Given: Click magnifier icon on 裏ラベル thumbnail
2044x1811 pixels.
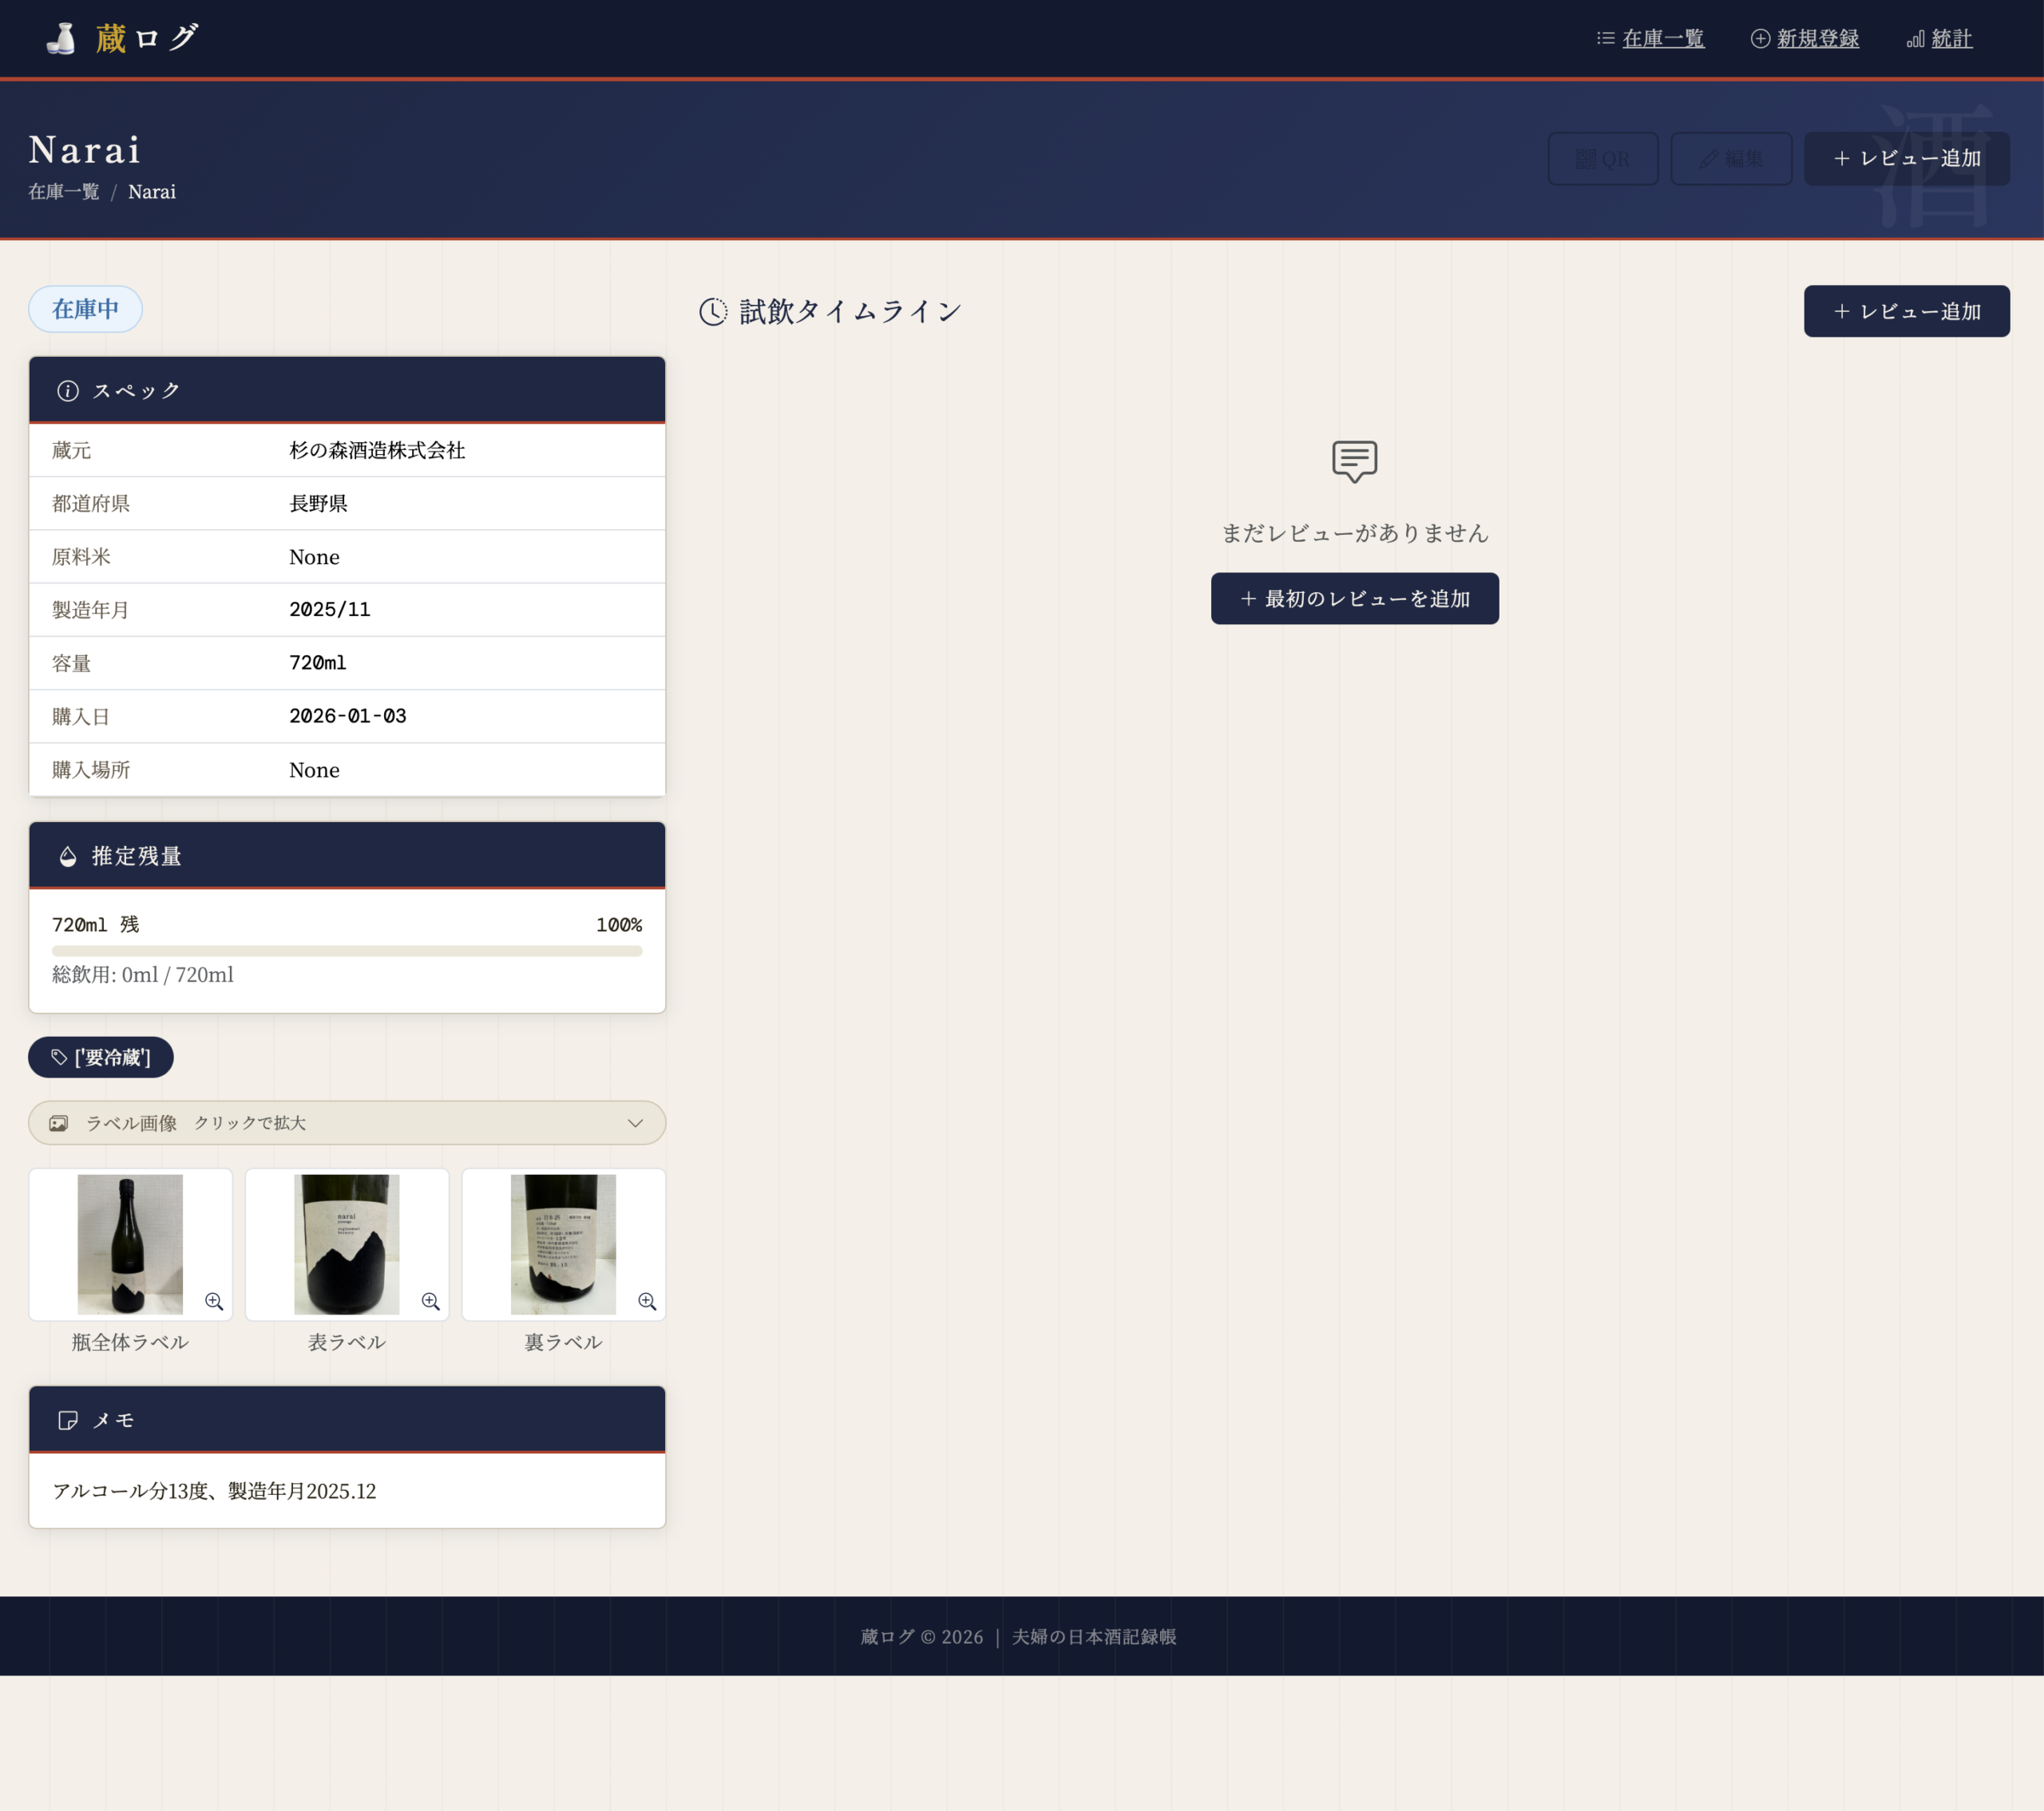Looking at the screenshot, I should (647, 1300).
